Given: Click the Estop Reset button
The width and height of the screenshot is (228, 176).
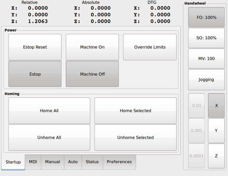Looking at the screenshot, I should [35, 47].
